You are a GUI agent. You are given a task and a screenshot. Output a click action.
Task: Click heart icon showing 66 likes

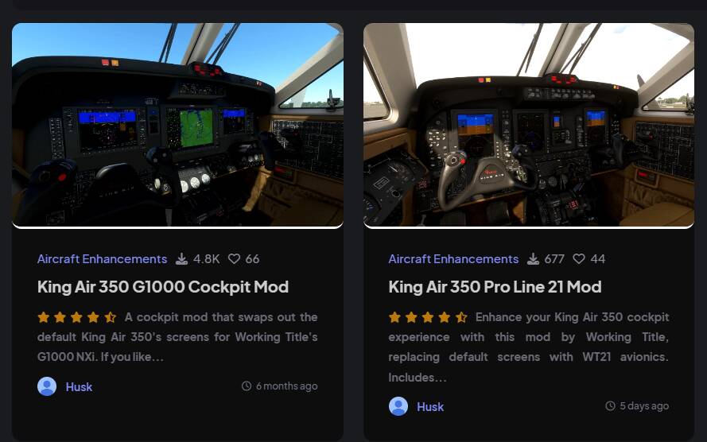coord(234,259)
